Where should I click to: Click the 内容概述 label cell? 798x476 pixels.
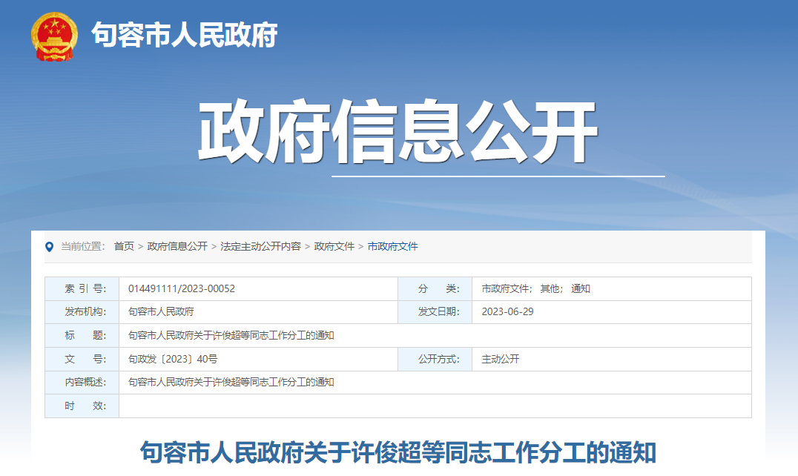82,383
